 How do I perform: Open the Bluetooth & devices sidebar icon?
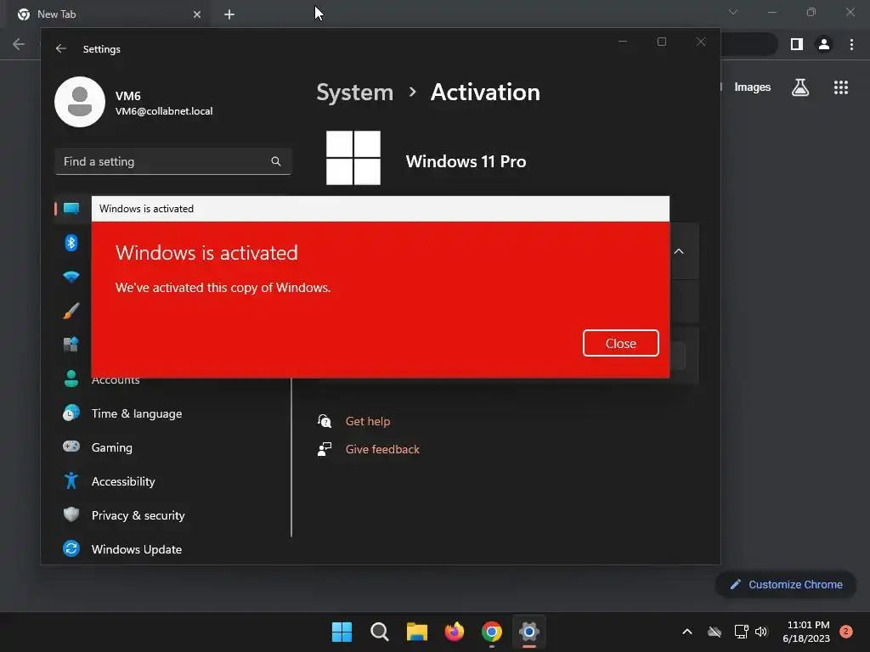(x=71, y=242)
